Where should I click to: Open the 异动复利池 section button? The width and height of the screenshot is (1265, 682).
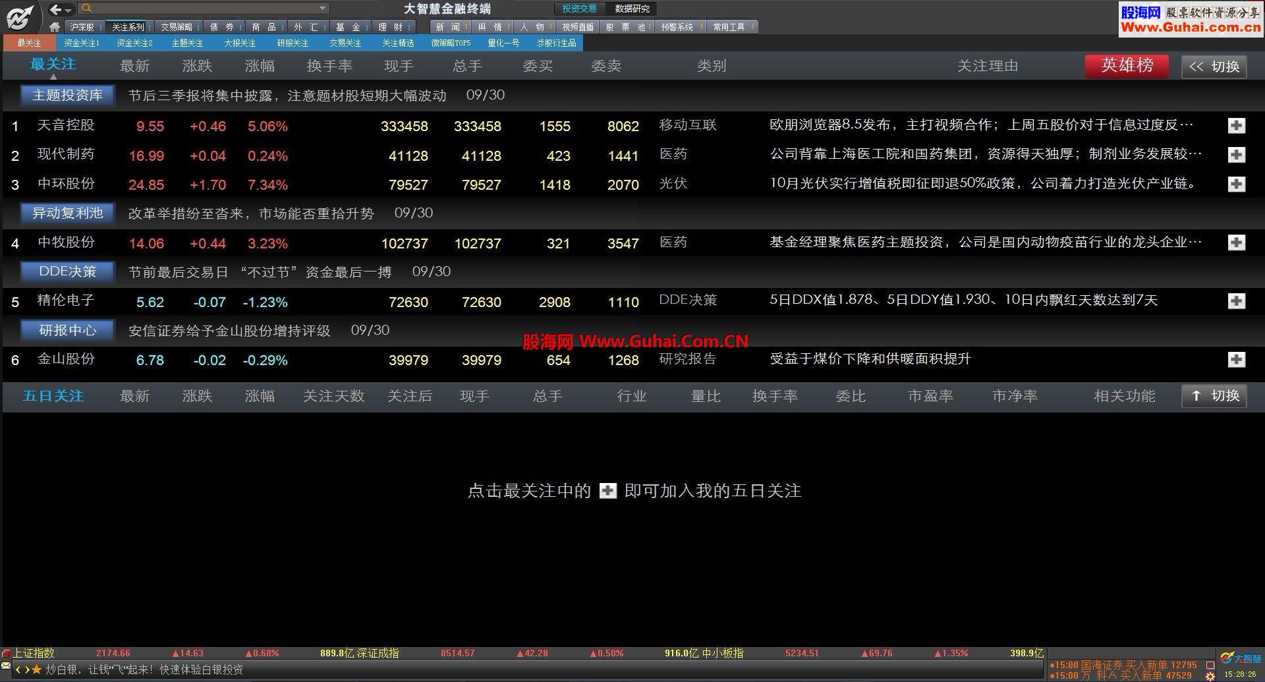click(x=67, y=213)
